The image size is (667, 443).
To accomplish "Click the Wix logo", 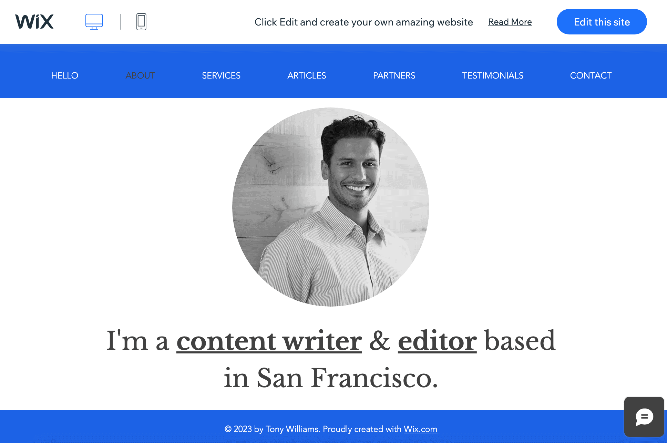I will pyautogui.click(x=34, y=22).
